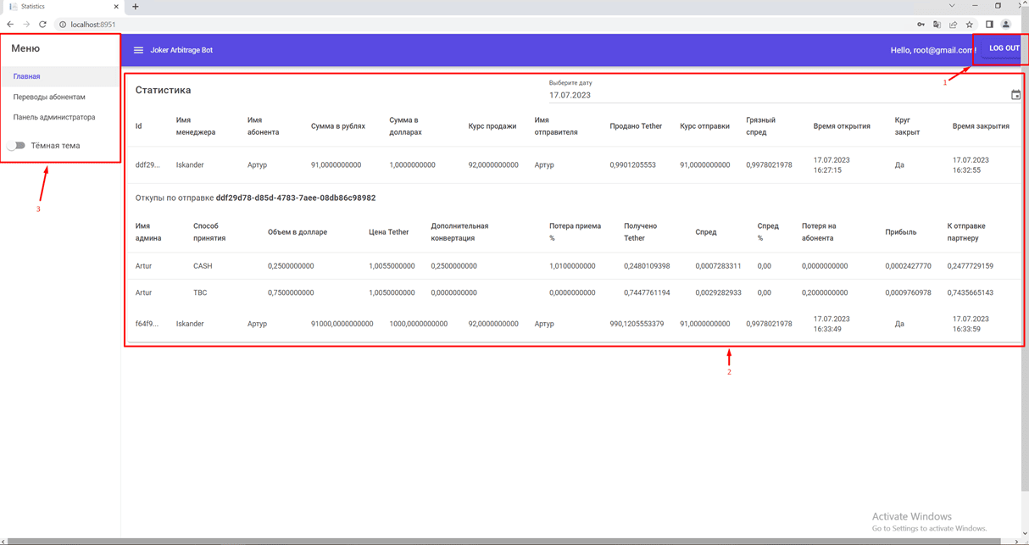1029x545 pixels.
Task: Open the navigation drawer via hamburger icon
Action: [138, 49]
